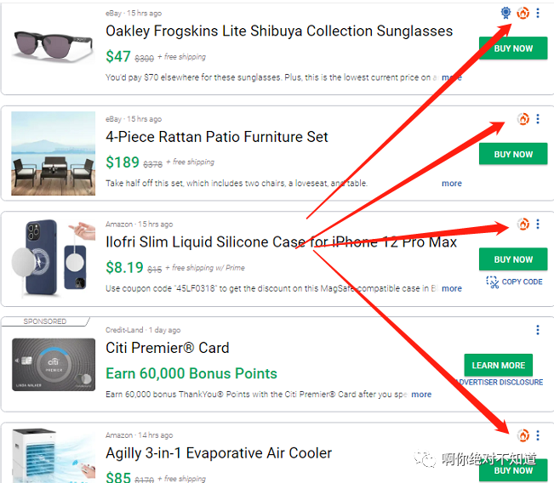Open three-dot menu for Citi Premier Card
Screen dimensions: 554x483
538,330
